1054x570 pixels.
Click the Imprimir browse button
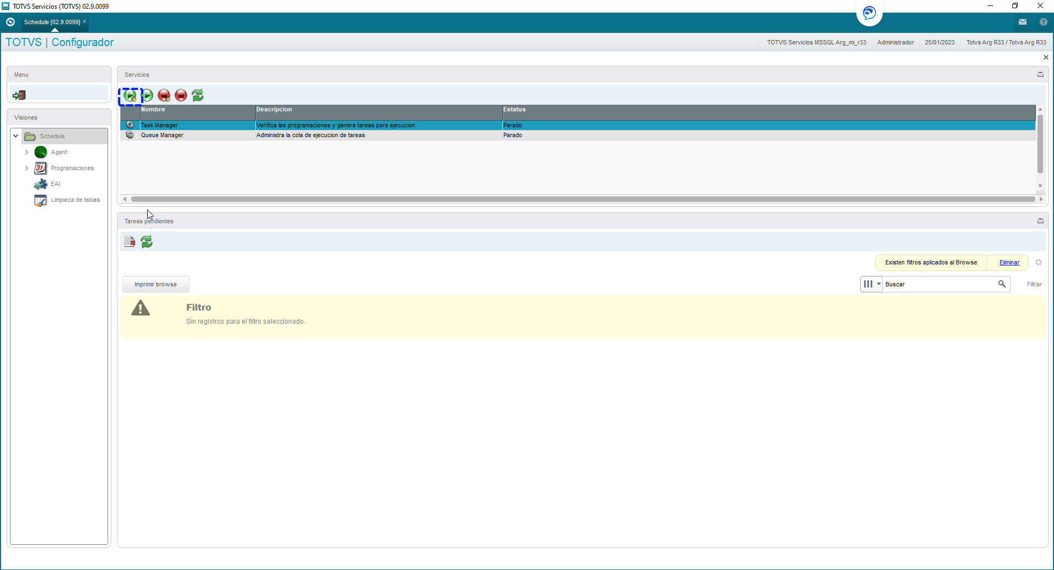pos(156,284)
